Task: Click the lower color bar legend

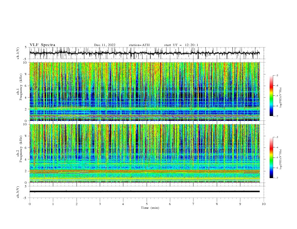Action: tap(271, 158)
